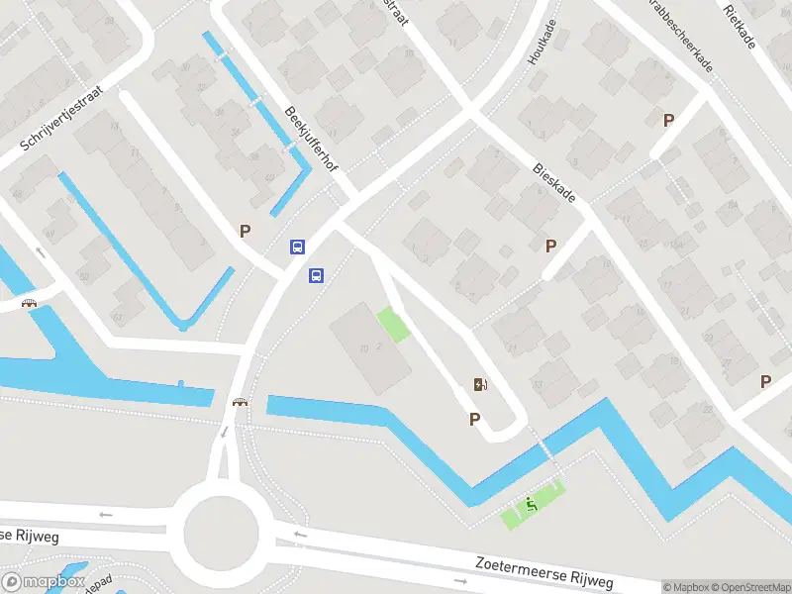792x594 pixels.
Task: Click the parking icon below Bieskade label
Action: pyautogui.click(x=550, y=246)
